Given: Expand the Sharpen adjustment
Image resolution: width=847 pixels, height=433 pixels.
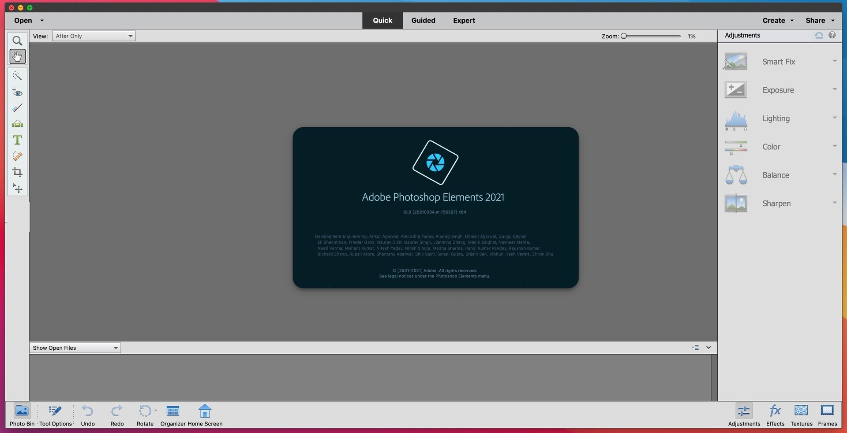Looking at the screenshot, I should click(x=835, y=203).
